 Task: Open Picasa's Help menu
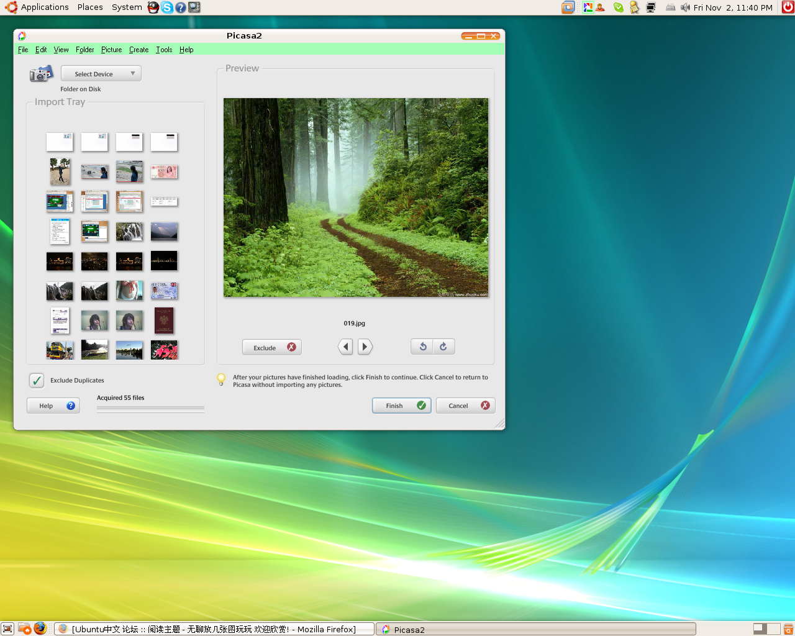click(x=186, y=50)
